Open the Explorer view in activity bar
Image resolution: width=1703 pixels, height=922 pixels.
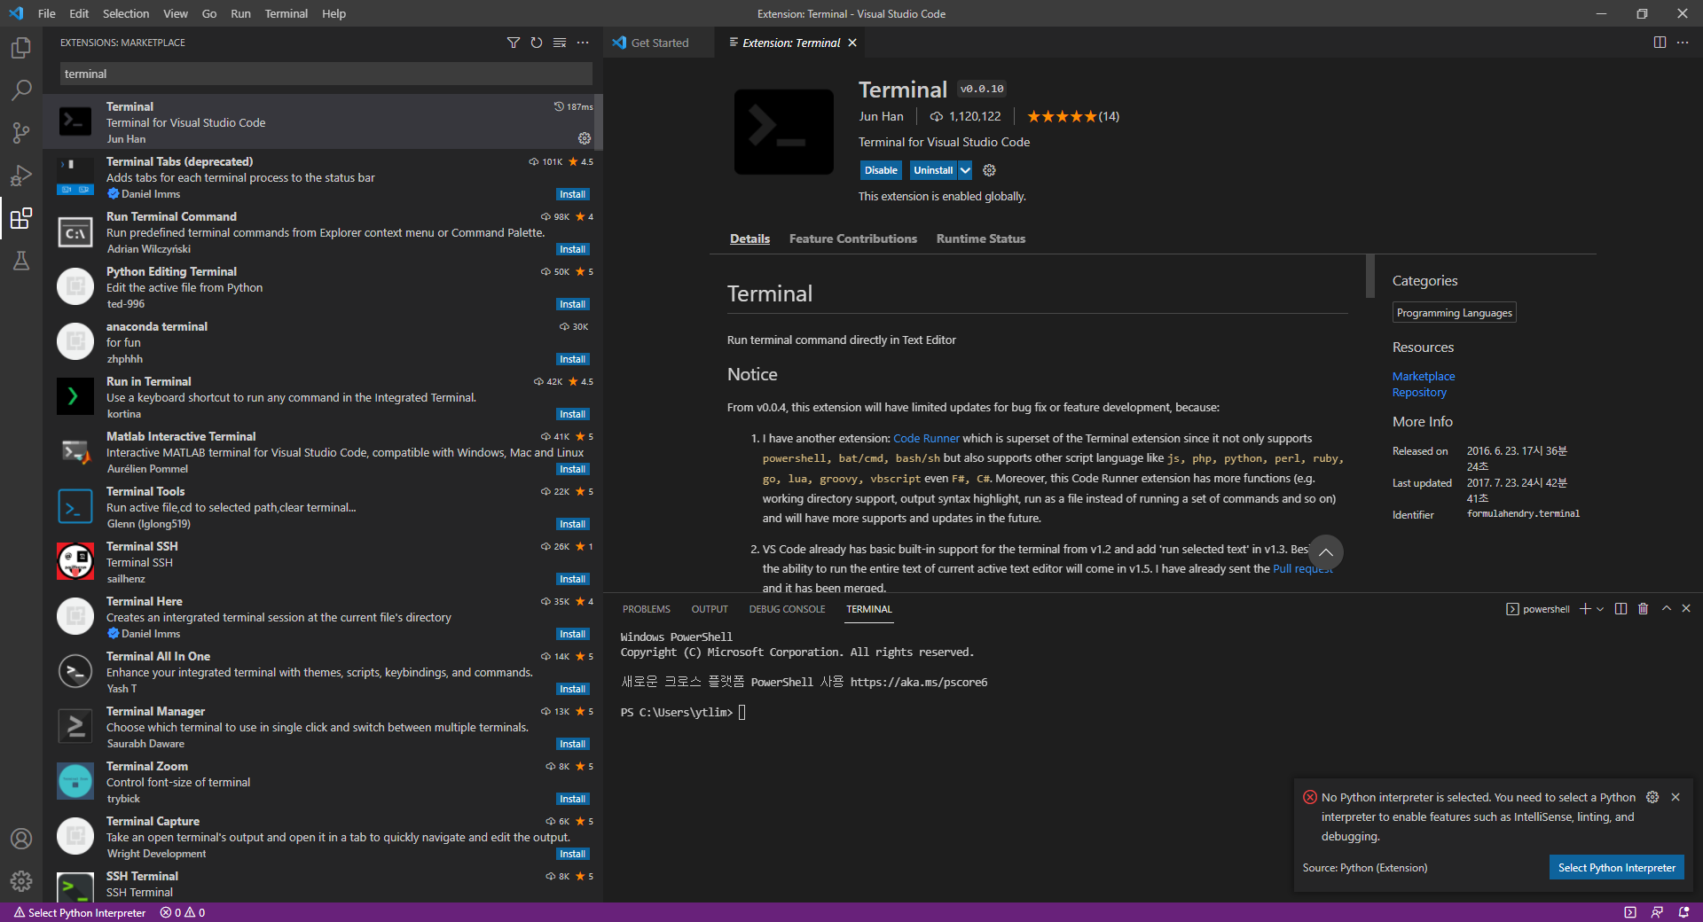21,48
